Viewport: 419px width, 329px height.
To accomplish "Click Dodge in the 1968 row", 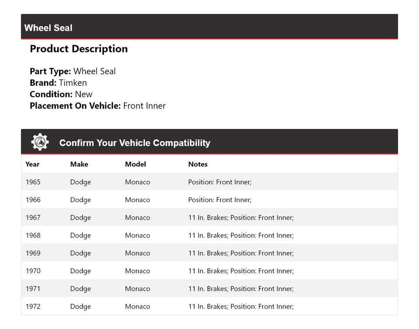I will [x=80, y=235].
